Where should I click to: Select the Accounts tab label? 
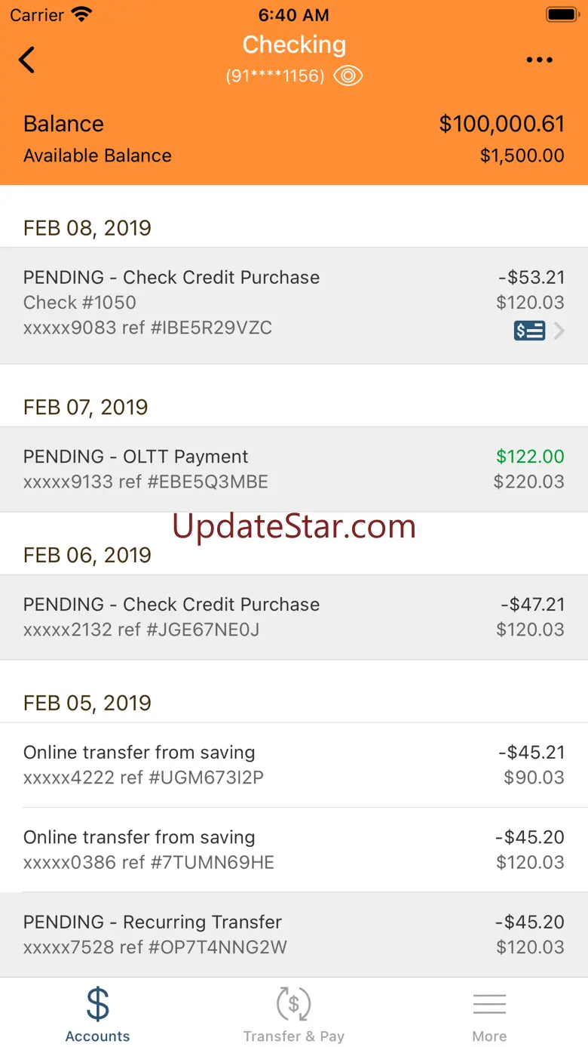pyautogui.click(x=98, y=1036)
